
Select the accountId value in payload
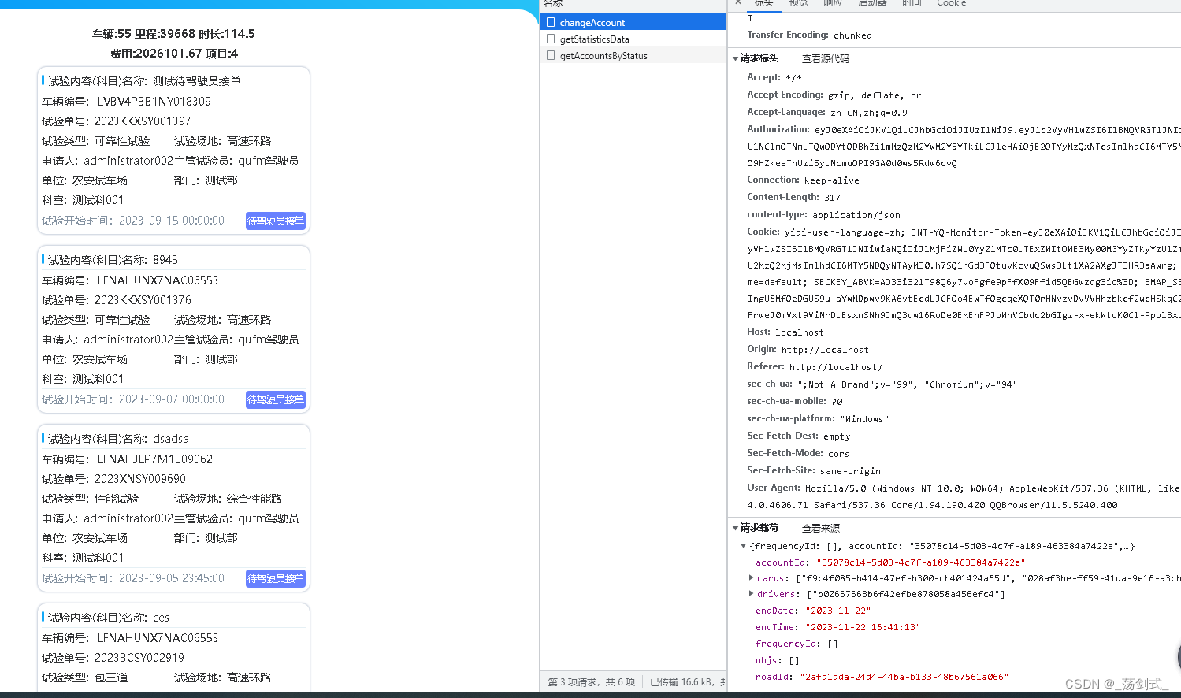click(x=920, y=562)
